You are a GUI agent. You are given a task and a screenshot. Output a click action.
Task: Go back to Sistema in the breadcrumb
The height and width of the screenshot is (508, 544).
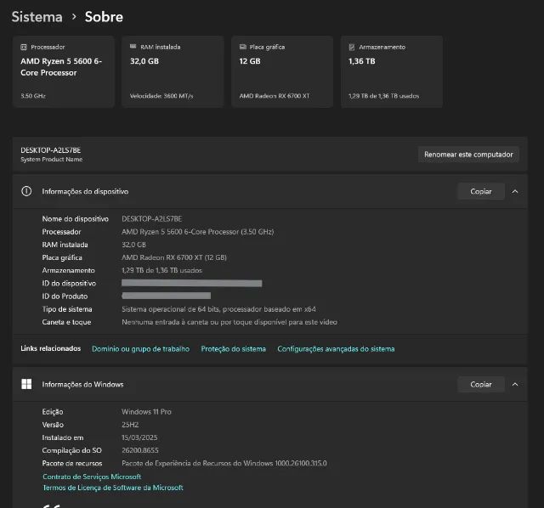click(37, 17)
